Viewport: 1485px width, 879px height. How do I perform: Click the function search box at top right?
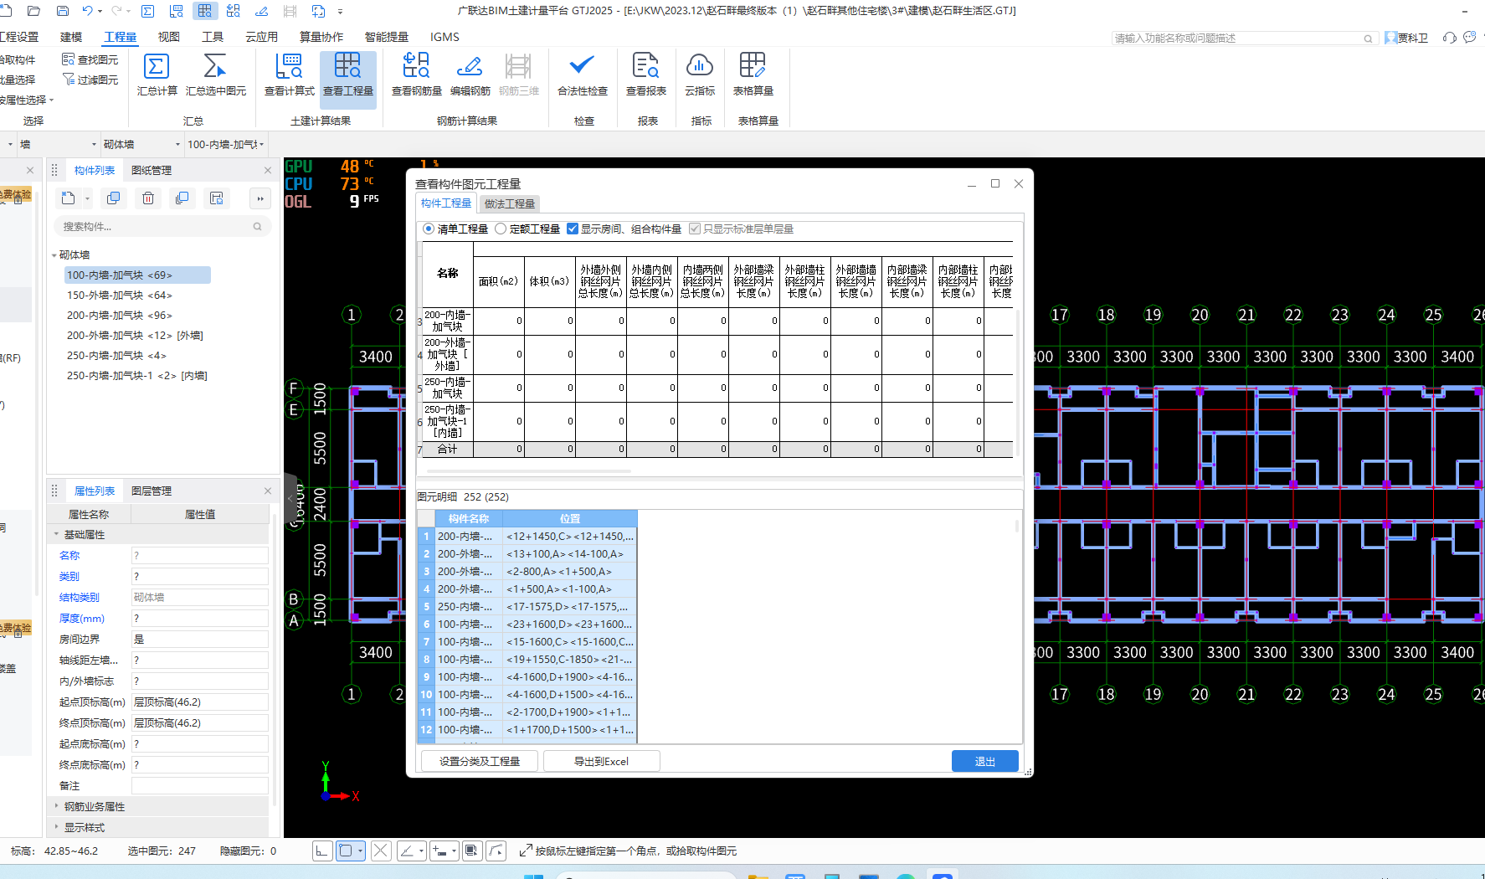(x=1243, y=38)
